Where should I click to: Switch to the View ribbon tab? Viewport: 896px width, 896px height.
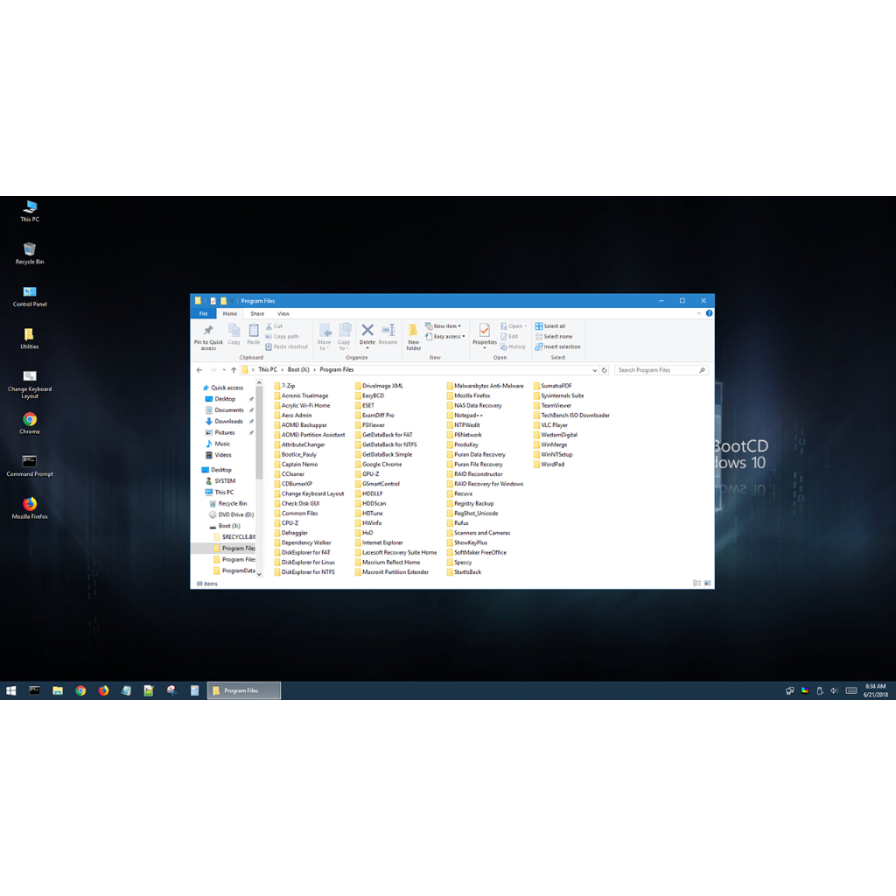(283, 314)
